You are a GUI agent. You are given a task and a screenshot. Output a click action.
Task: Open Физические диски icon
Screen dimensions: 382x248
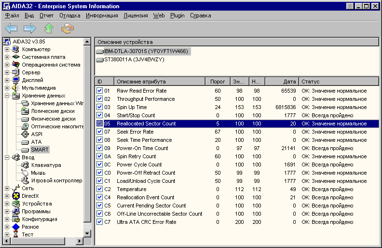pyautogui.click(x=25, y=119)
